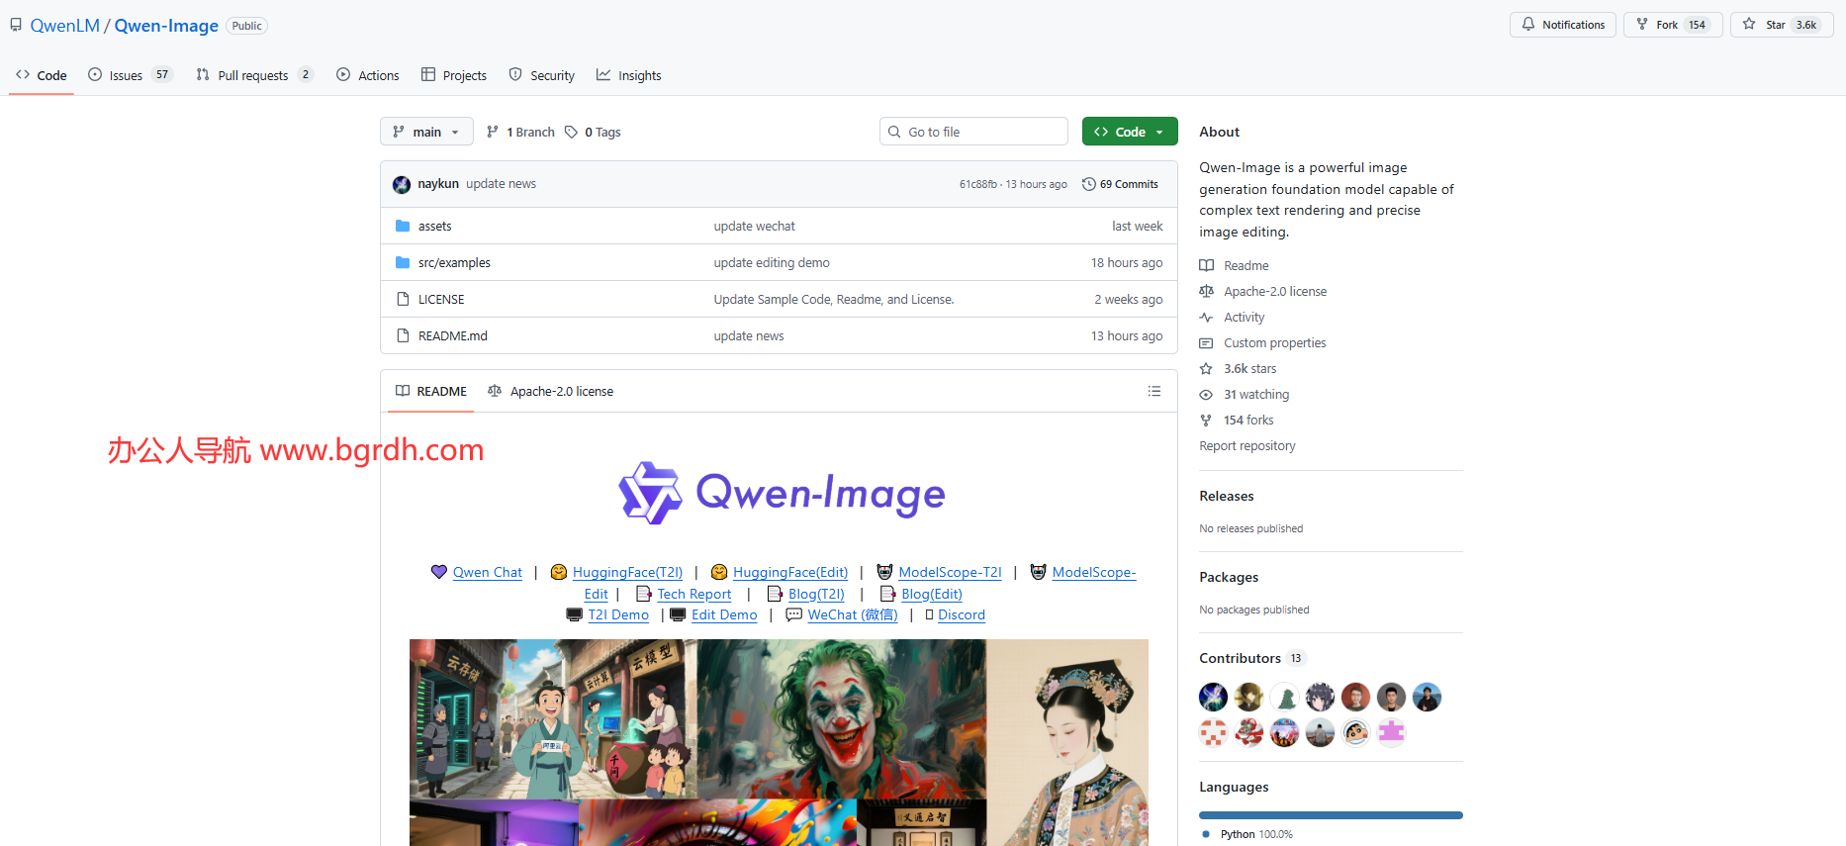Expand the main branch dropdown
The height and width of the screenshot is (846, 1846).
(x=426, y=133)
